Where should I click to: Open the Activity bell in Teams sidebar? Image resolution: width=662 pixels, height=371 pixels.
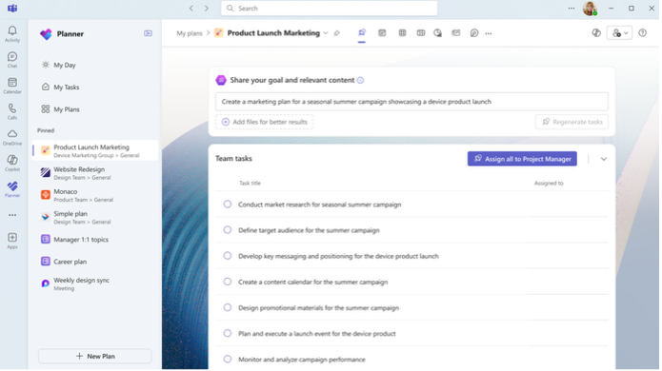point(12,33)
